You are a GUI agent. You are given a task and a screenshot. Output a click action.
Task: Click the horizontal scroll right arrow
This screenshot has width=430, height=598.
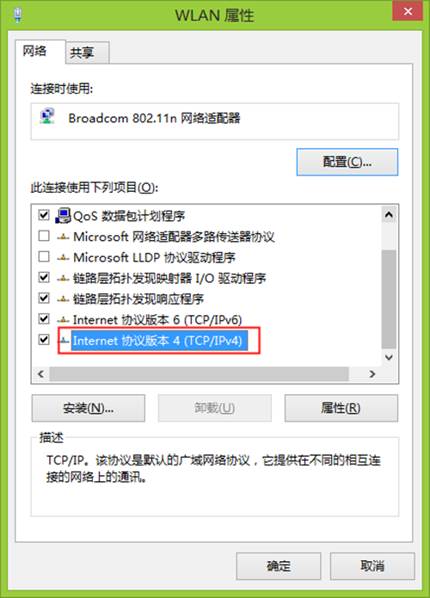372,374
